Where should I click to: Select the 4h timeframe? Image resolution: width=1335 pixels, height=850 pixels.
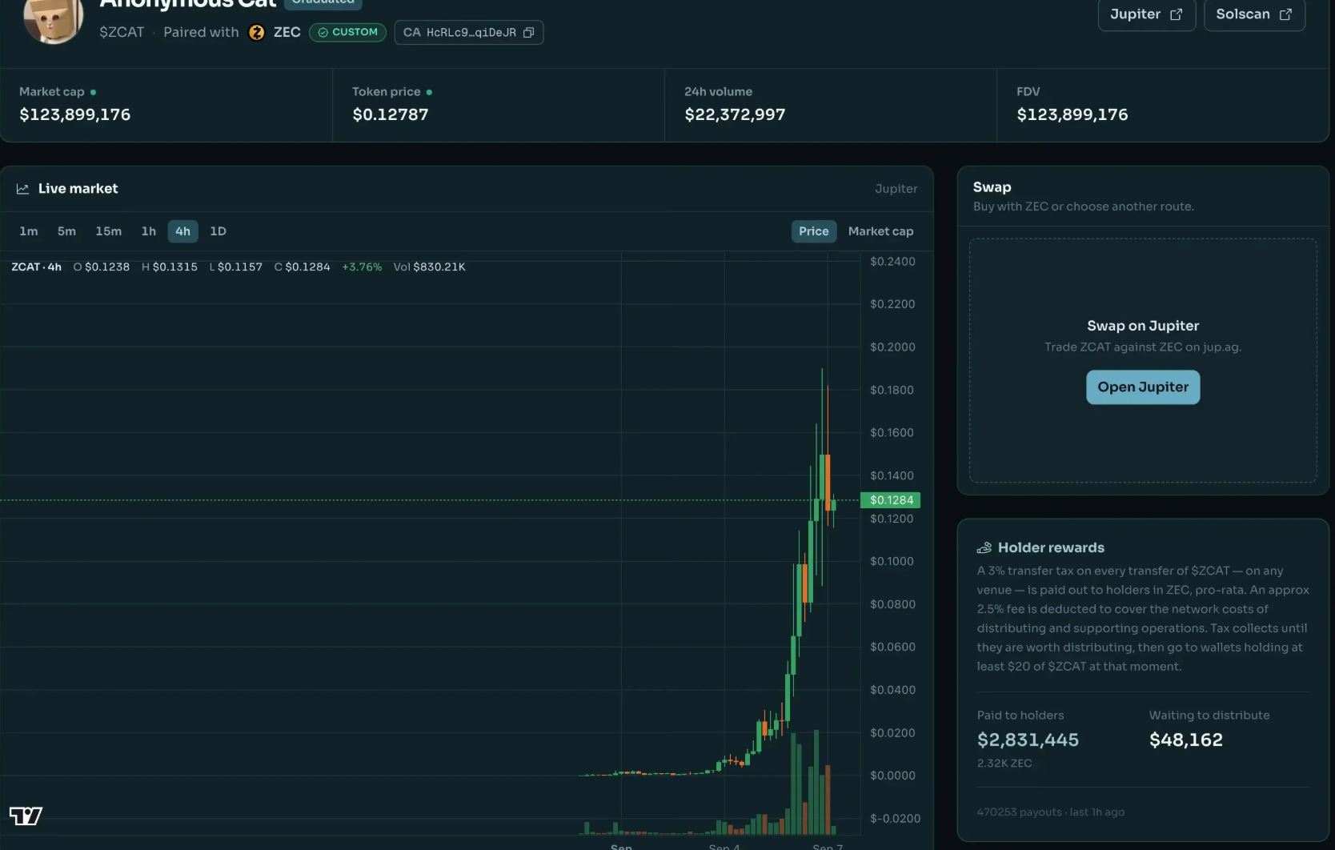(x=182, y=231)
